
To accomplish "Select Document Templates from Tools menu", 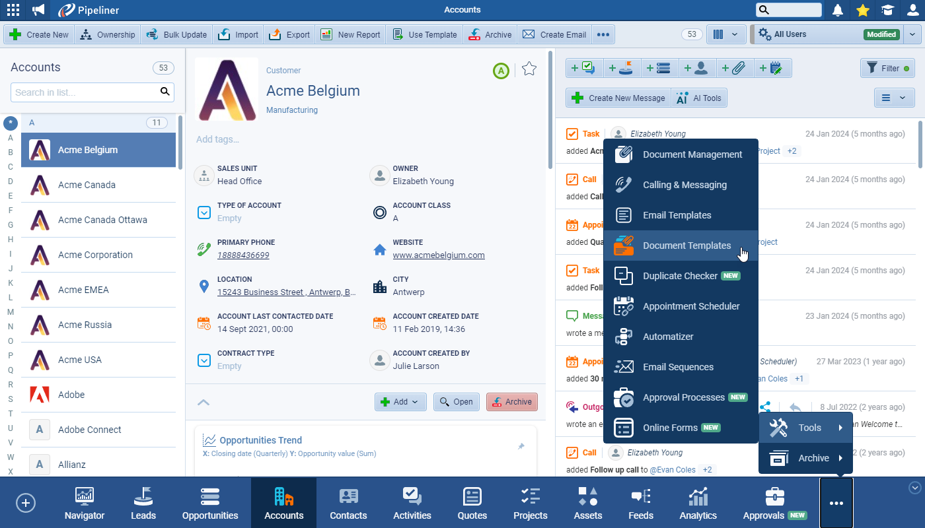I will 686,246.
